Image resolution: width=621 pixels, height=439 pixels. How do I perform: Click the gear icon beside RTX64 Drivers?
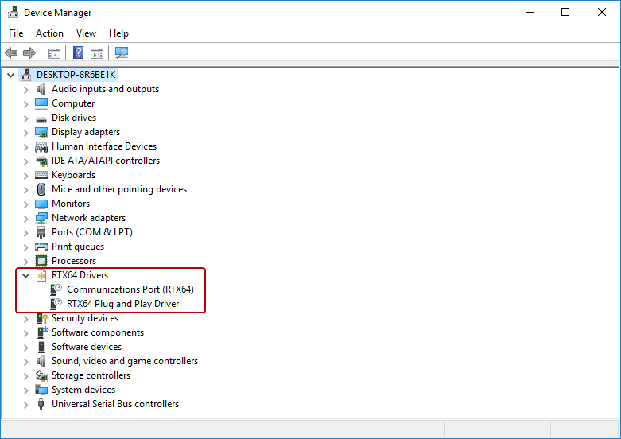click(41, 275)
